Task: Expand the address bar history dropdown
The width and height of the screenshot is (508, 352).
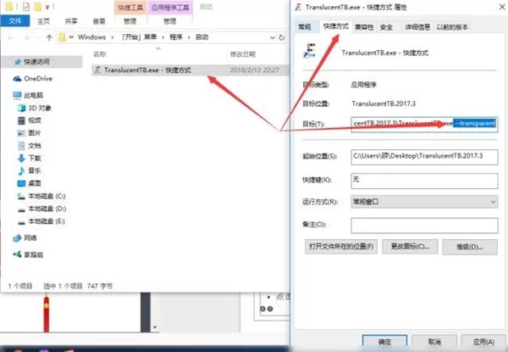Action: click(x=272, y=37)
